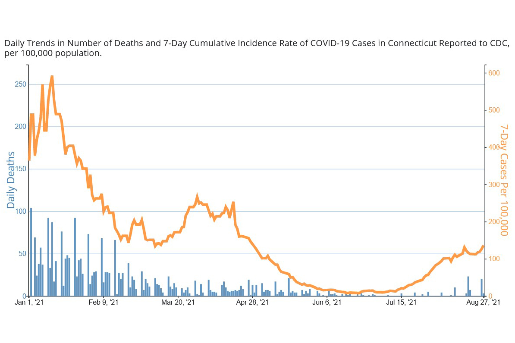515x343 pixels.
Task: Click the '7-Day Cases Per 100,000' axis label
Action: [x=503, y=181]
